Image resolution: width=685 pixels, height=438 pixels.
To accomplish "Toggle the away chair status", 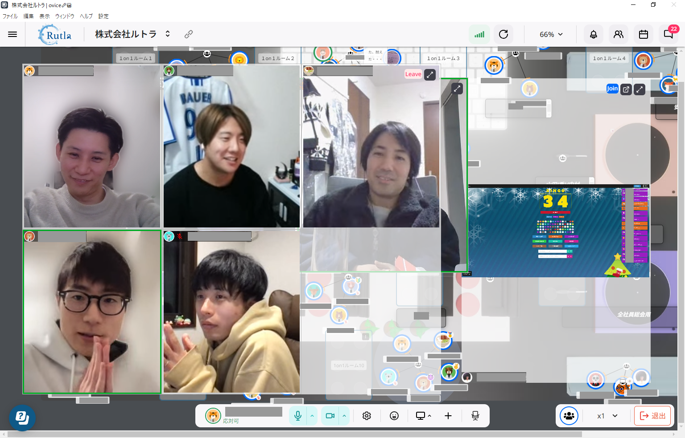I will [475, 416].
